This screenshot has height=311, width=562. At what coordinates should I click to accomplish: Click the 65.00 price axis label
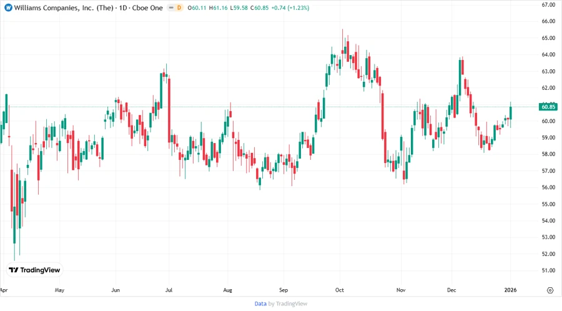point(548,38)
